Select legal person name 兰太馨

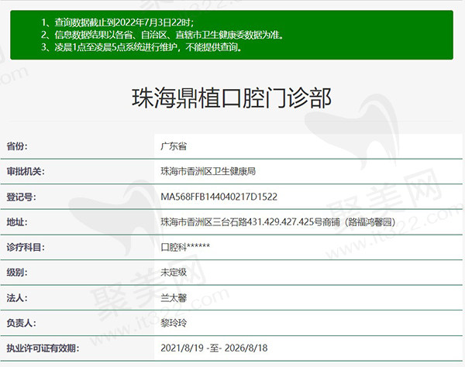click(x=174, y=298)
